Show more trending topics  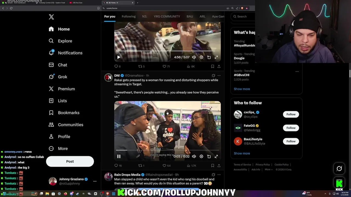pos(242,89)
